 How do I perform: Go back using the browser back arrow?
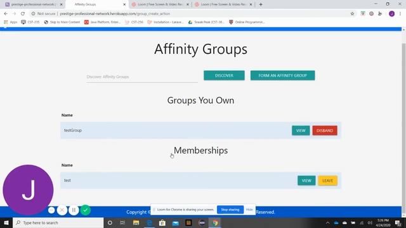click(6, 14)
